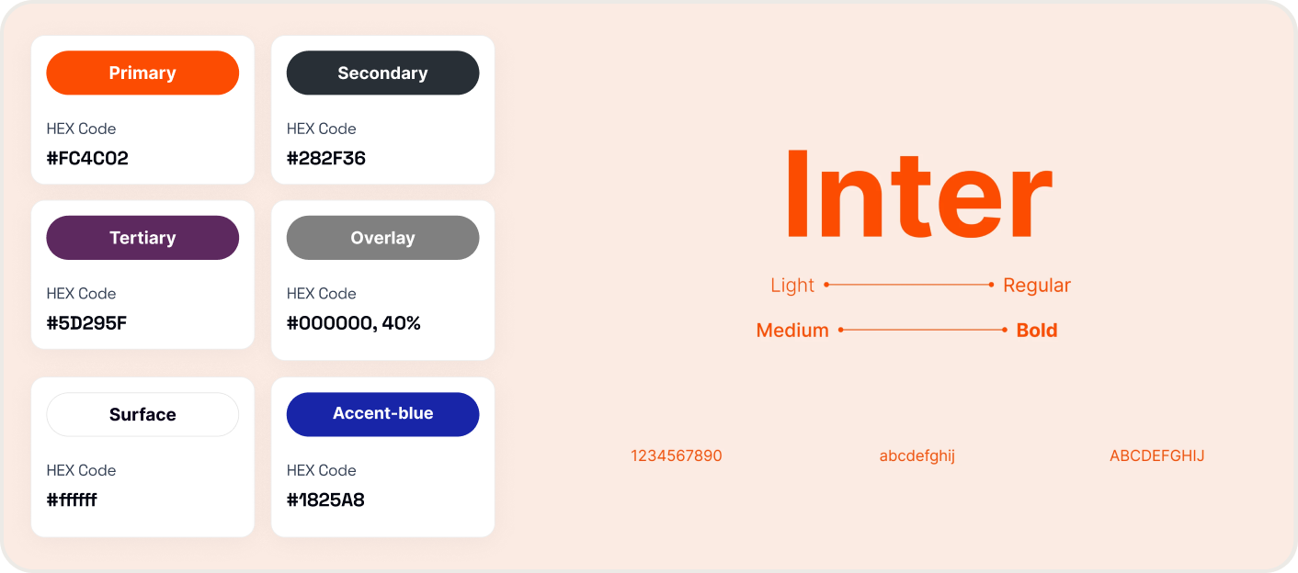Screen dimensions: 1298x573
Task: Click the purple Tertiary color swatch
Action: [142, 238]
